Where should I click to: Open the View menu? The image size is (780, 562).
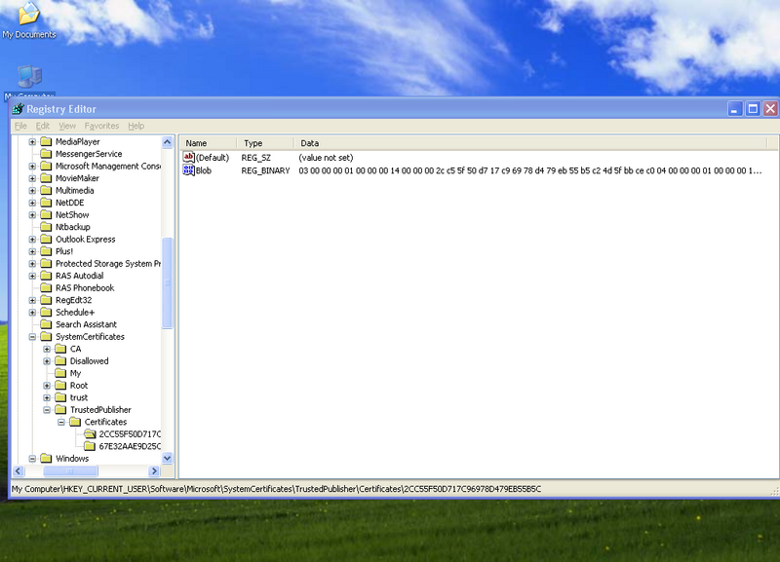pos(67,126)
